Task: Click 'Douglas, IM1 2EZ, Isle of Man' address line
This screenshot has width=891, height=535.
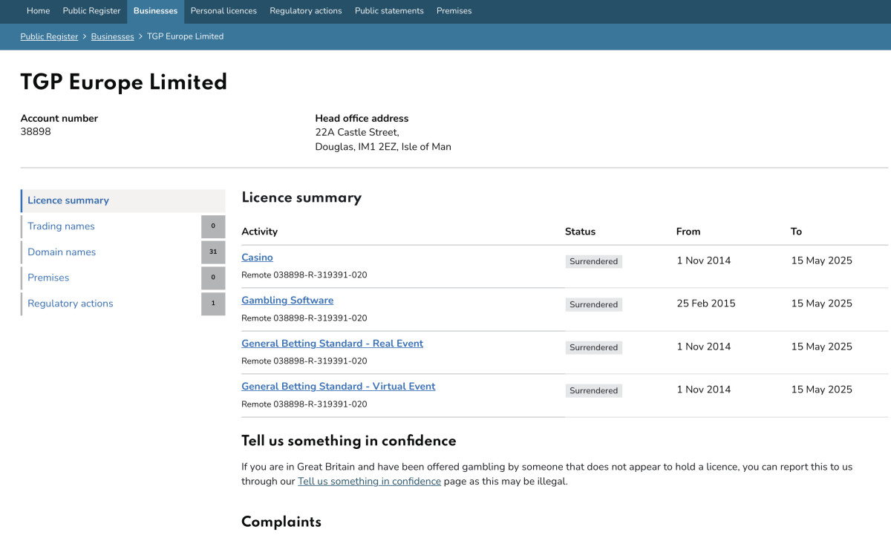Action: pos(383,147)
